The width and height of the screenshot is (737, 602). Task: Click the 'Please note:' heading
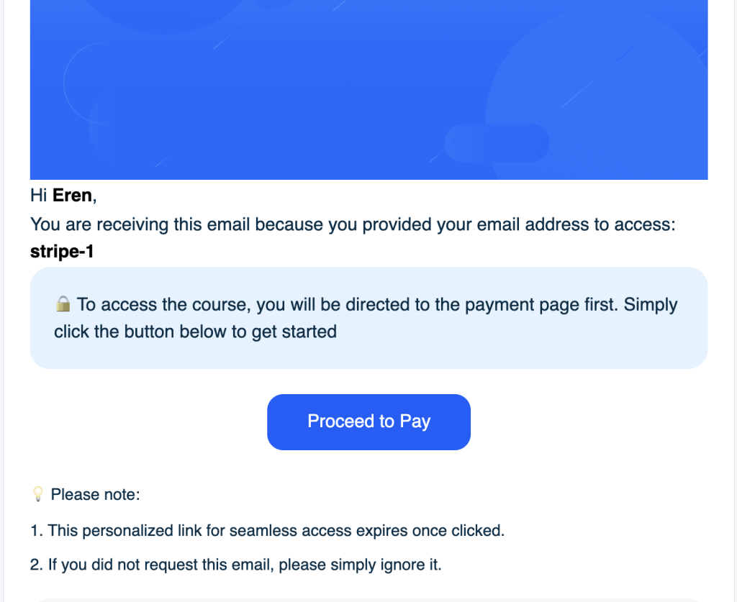coord(95,495)
